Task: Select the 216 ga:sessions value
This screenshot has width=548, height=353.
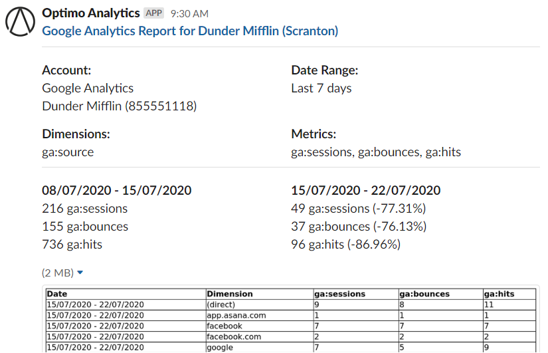Action: 85,209
